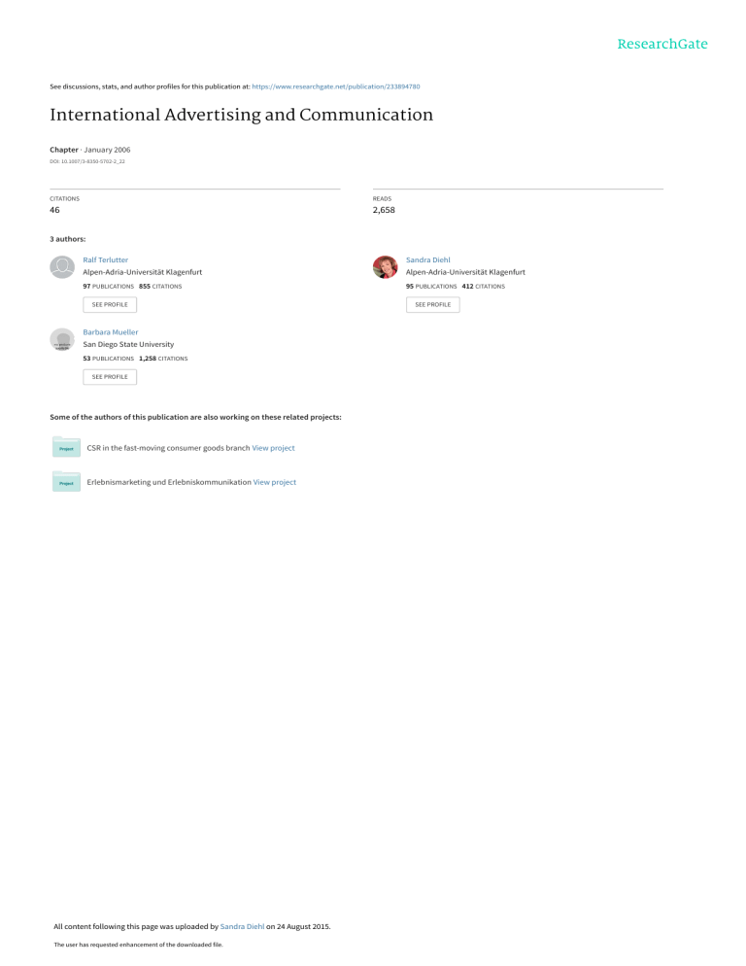Click Barbara Mueller's avatar image
Screen dimensions: 746x966
[62, 339]
